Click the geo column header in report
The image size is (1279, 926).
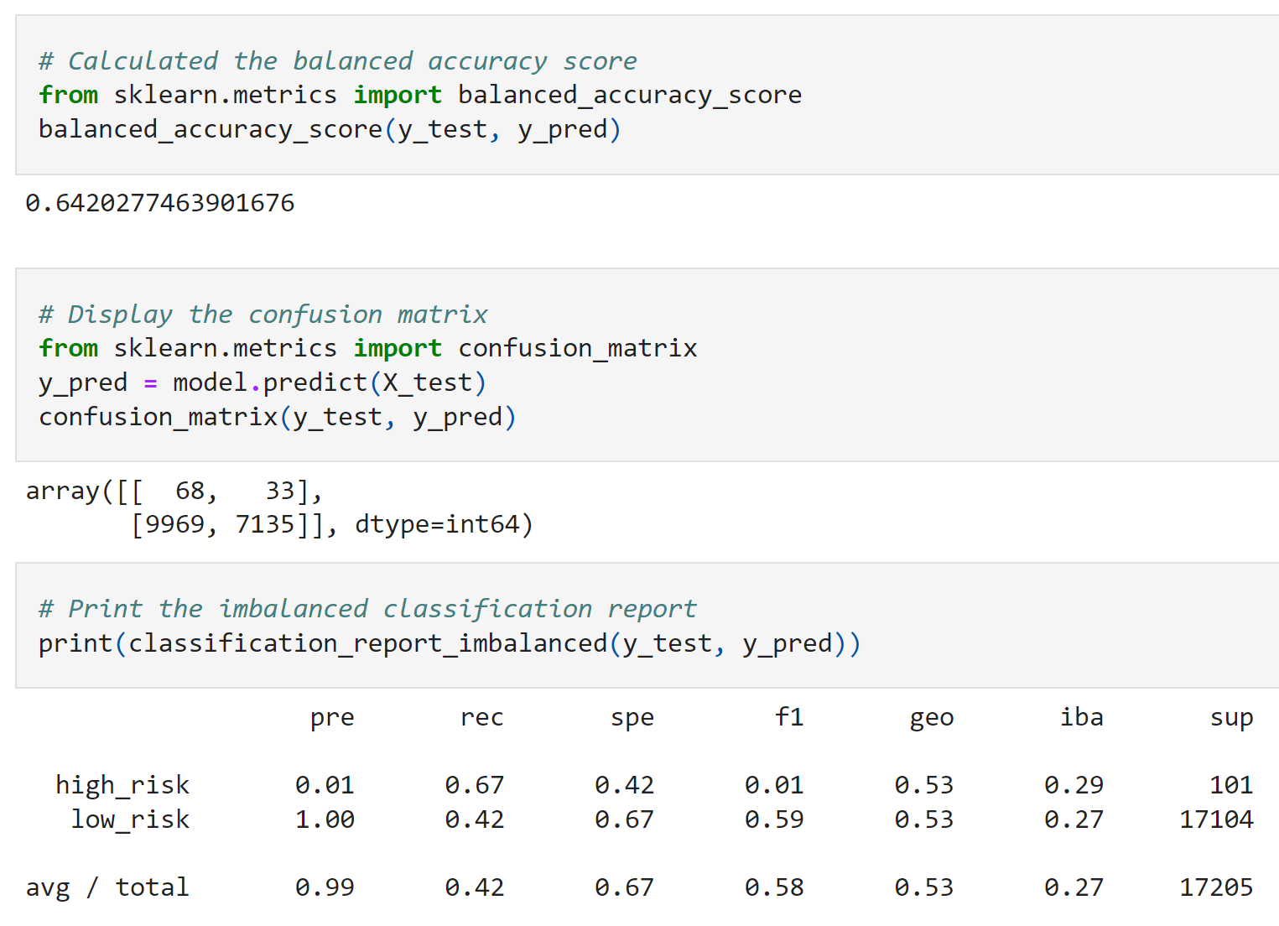tap(932, 718)
